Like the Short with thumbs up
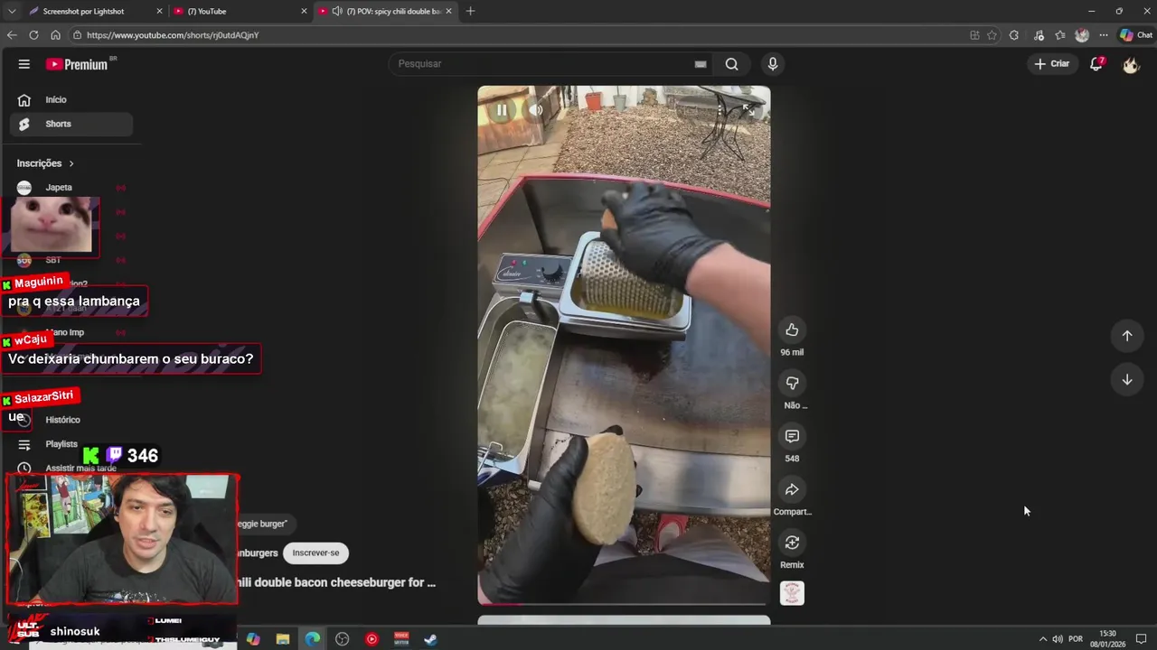The image size is (1157, 650). [792, 330]
